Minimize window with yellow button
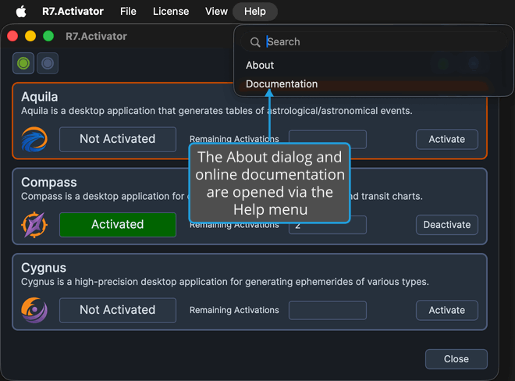This screenshot has width=515, height=381. click(x=30, y=36)
